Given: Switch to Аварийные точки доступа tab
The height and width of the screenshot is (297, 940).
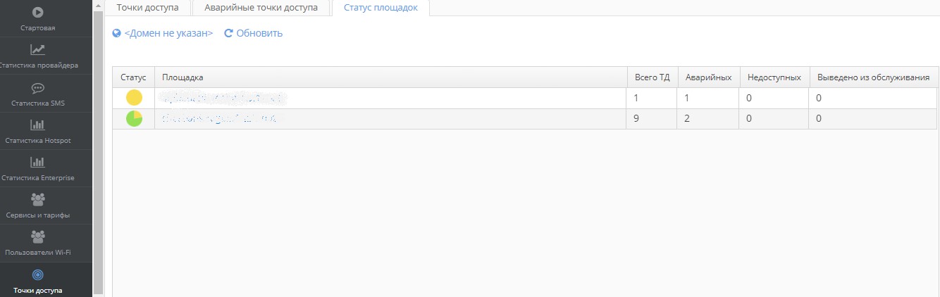Looking at the screenshot, I should (261, 8).
